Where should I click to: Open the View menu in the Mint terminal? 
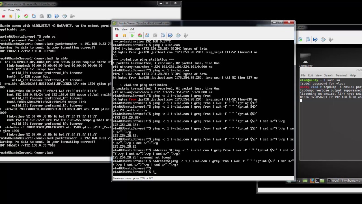coord(318,75)
